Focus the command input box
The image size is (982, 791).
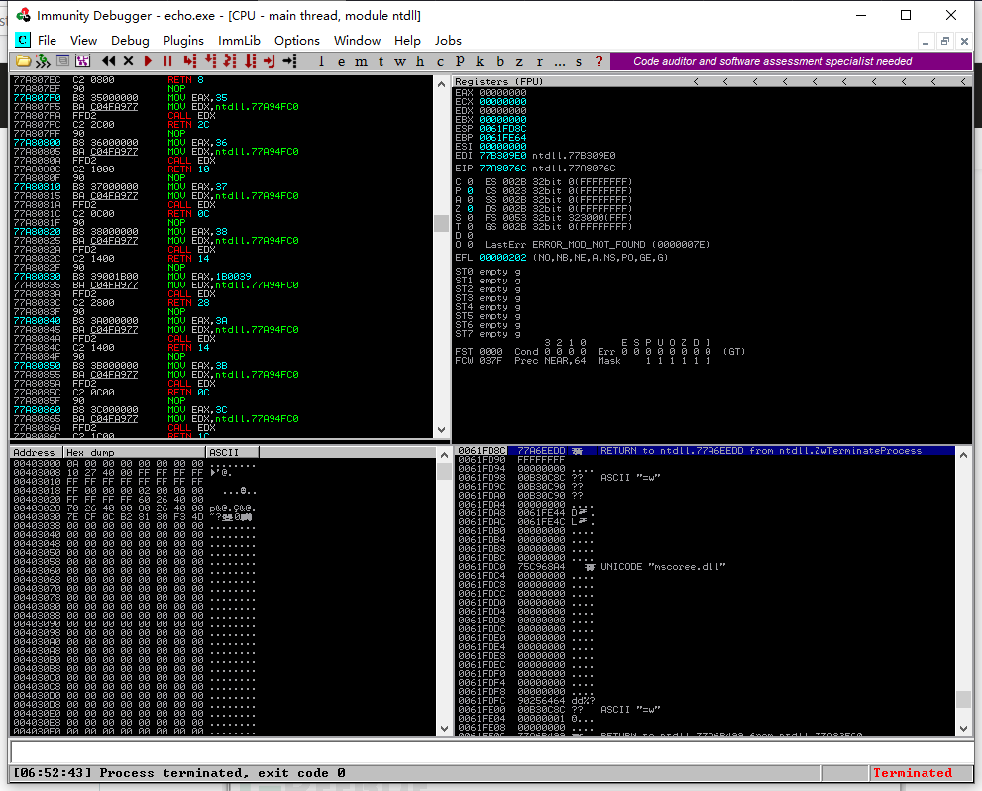pos(491,751)
